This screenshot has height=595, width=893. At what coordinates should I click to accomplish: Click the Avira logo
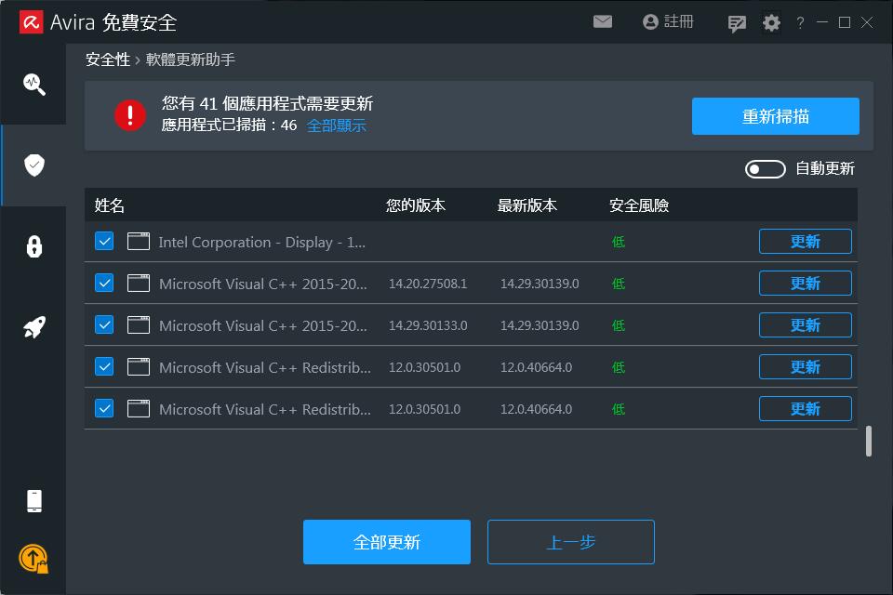coord(31,22)
